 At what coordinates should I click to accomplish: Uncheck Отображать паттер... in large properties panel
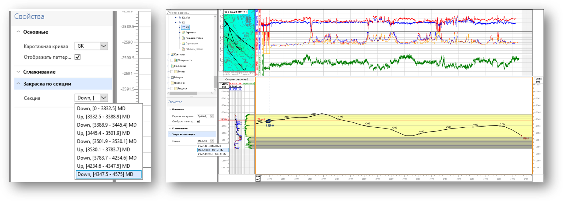pos(78,57)
